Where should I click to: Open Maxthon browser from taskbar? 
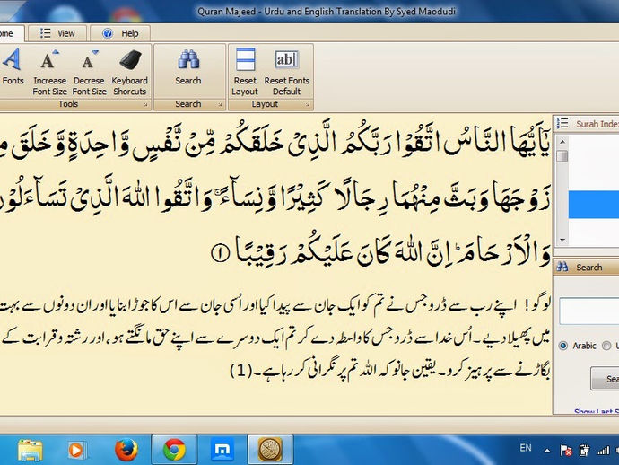point(222,450)
